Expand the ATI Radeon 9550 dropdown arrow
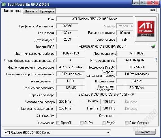 pyautogui.click(x=108, y=133)
